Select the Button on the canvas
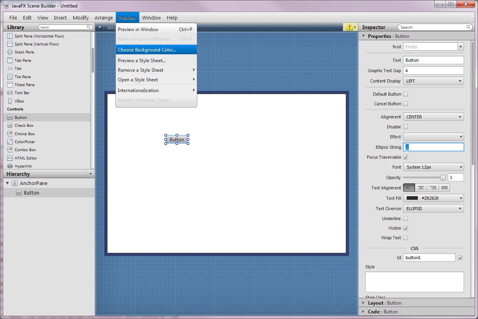This screenshot has width=478, height=319. coord(177,140)
